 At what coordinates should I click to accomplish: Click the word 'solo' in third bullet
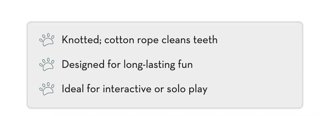pyautogui.click(x=176, y=89)
